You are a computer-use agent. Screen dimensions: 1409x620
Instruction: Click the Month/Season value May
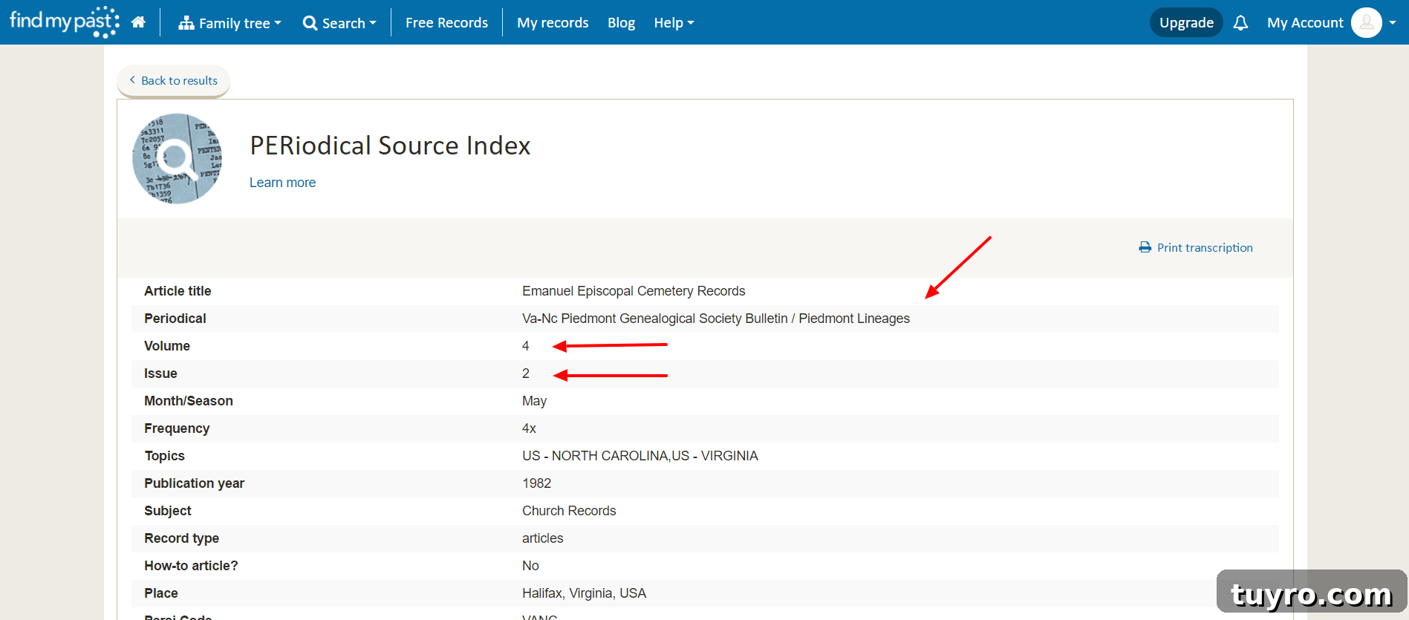coord(534,401)
